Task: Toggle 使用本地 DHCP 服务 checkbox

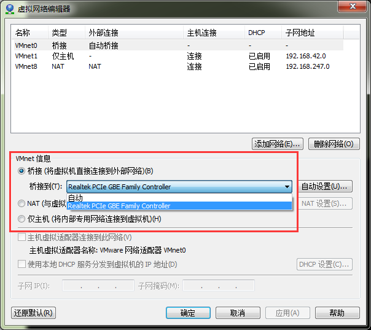Action: click(x=21, y=264)
